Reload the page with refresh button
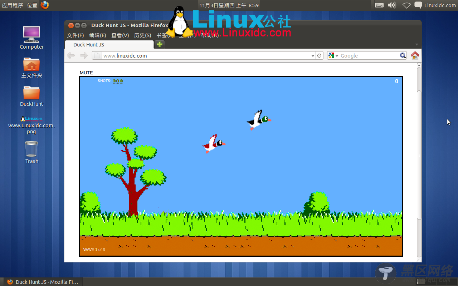This screenshot has width=458, height=286. 320,55
